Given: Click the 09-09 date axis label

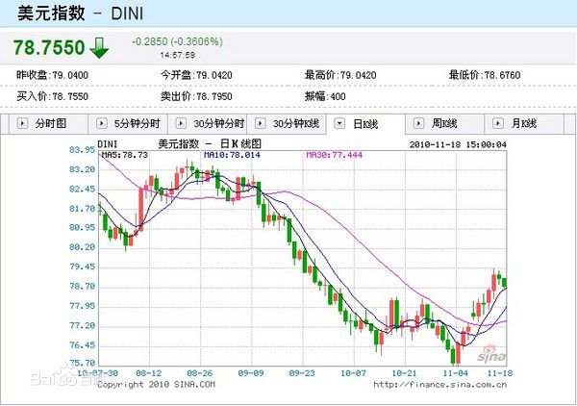Looking at the screenshot, I should [x=251, y=373].
